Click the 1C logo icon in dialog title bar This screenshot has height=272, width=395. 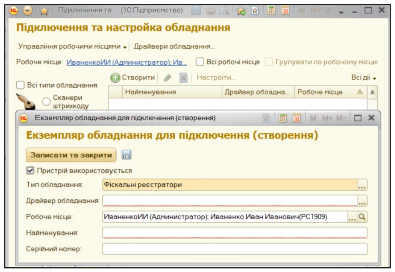[x=24, y=118]
